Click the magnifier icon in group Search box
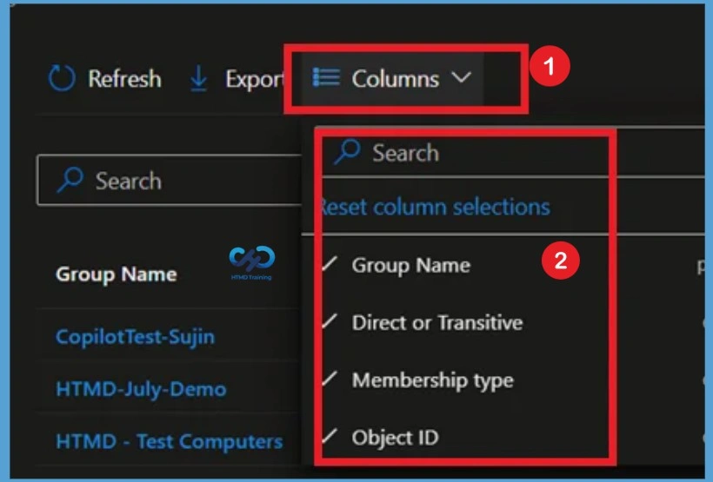Image resolution: width=713 pixels, height=482 pixels. (x=70, y=180)
